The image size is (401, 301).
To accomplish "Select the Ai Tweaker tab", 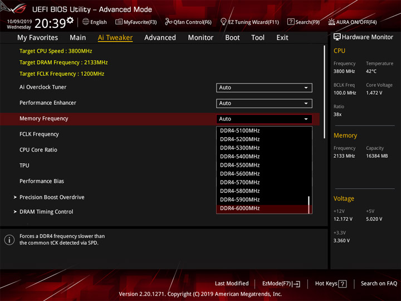I will [x=115, y=38].
